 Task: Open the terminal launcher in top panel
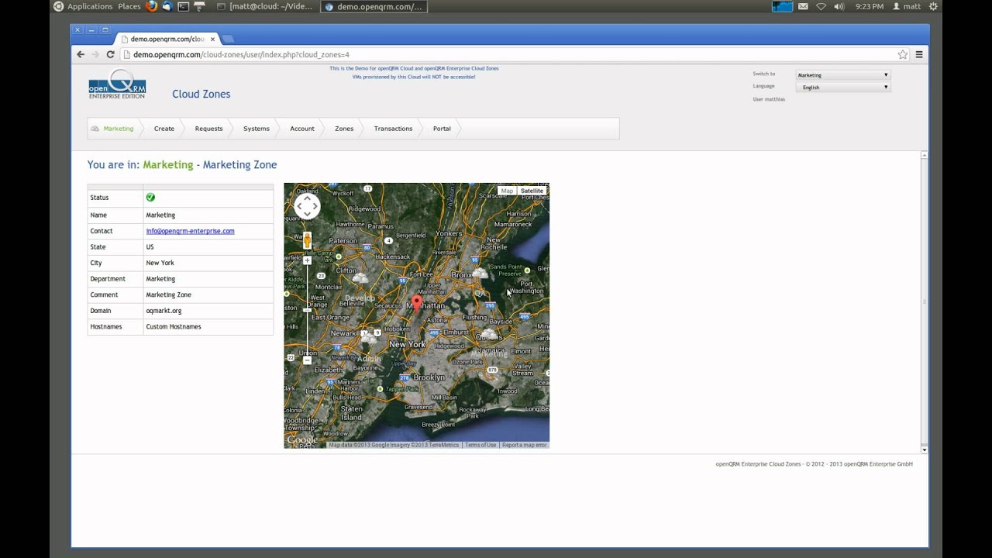point(183,6)
